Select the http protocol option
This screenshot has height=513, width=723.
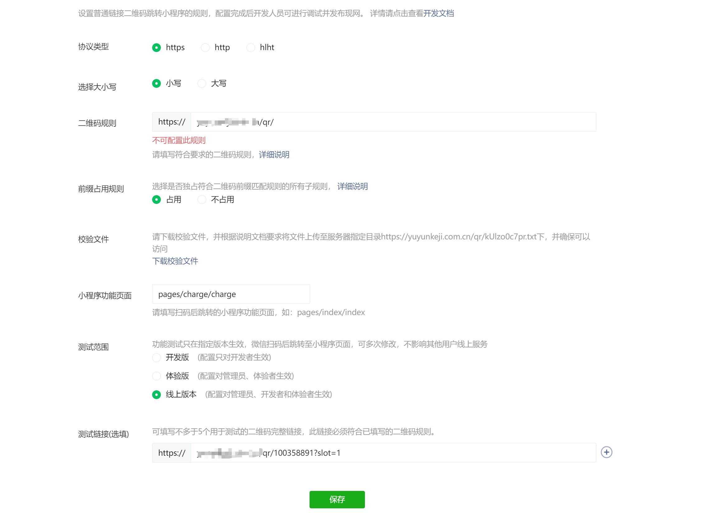tap(205, 48)
